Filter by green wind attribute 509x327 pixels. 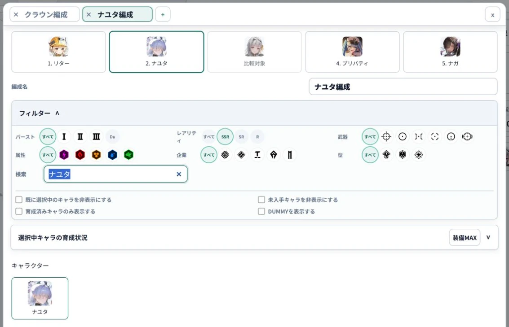coord(129,155)
